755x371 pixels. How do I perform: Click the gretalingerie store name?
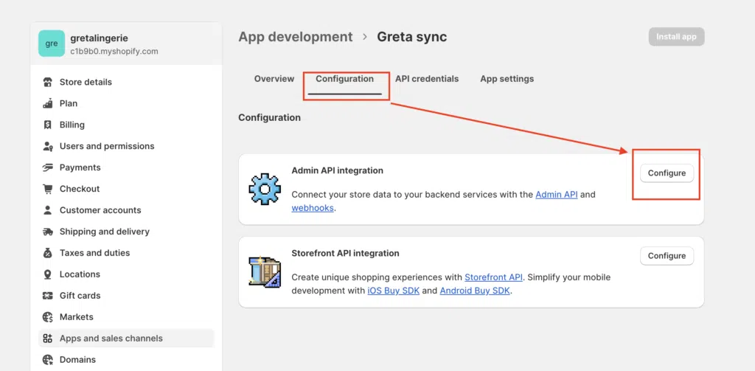pos(100,38)
